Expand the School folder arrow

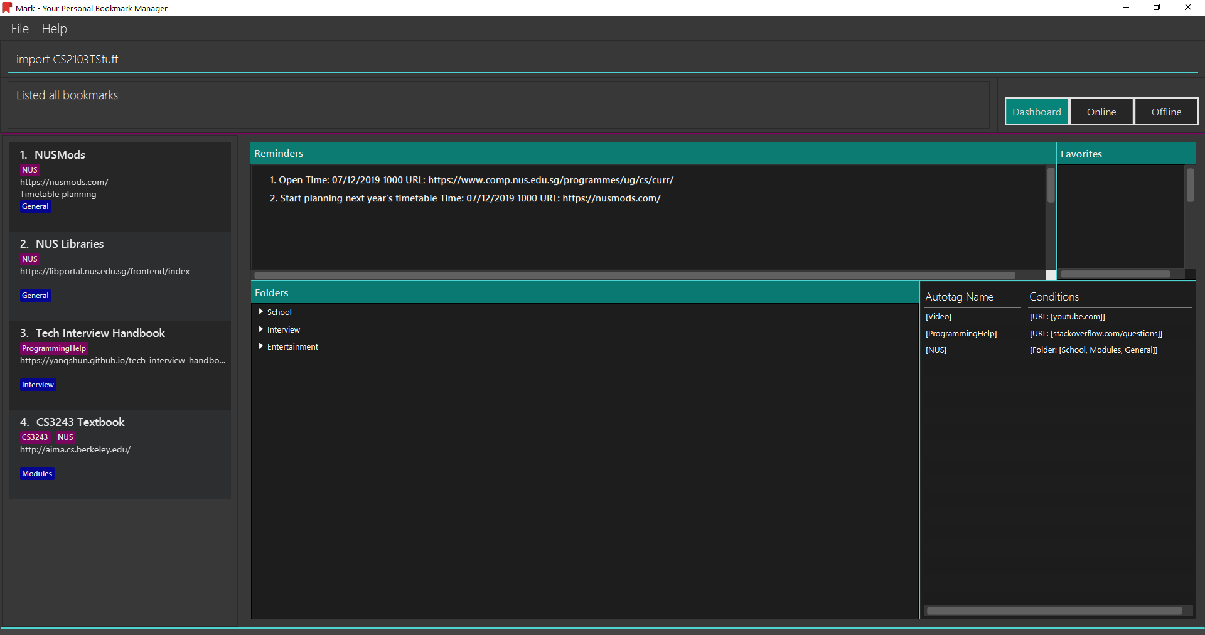coord(261,311)
